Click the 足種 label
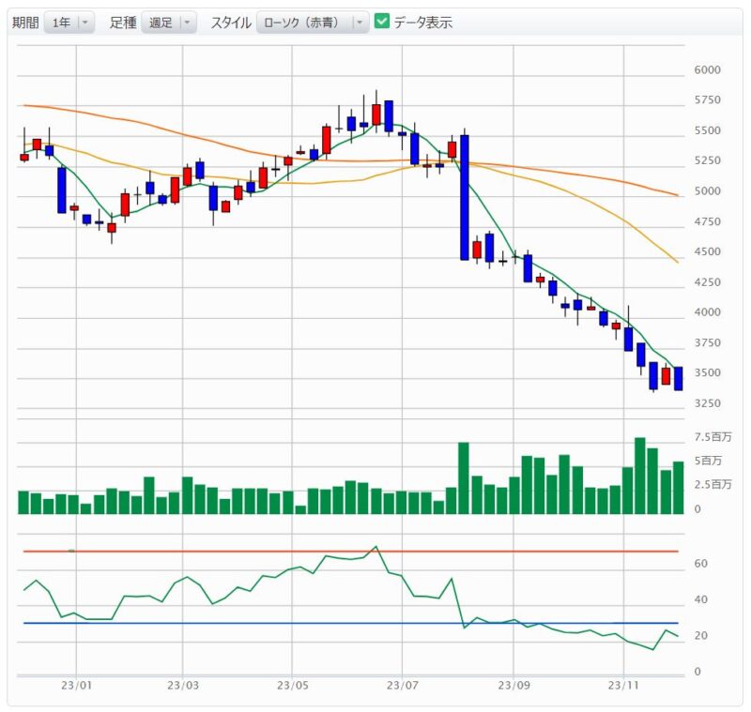The height and width of the screenshot is (712, 751). (x=123, y=23)
